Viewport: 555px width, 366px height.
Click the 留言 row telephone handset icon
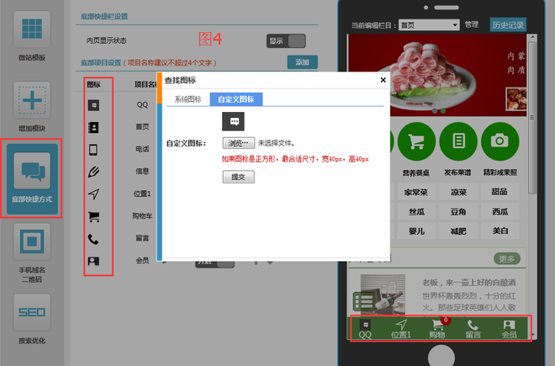pyautogui.click(x=93, y=239)
